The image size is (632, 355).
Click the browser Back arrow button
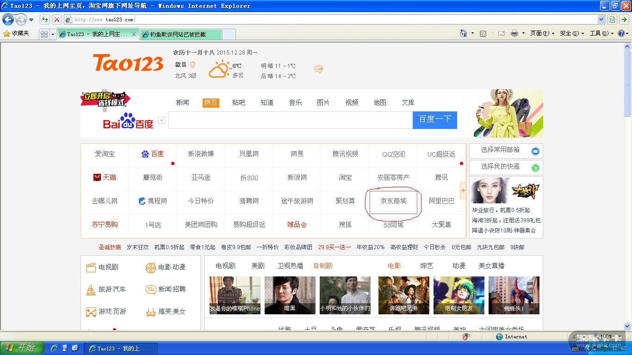point(8,19)
